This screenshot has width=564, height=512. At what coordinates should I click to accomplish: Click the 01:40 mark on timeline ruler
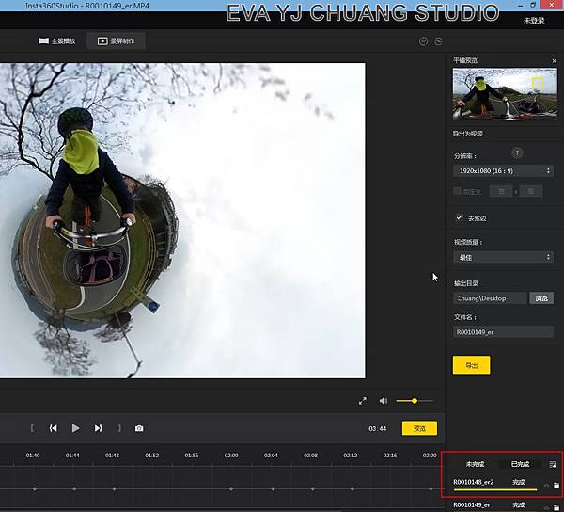[33, 456]
